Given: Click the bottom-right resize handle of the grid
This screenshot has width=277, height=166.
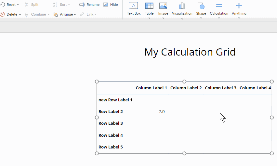Looking at the screenshot, I should pos(272,153).
